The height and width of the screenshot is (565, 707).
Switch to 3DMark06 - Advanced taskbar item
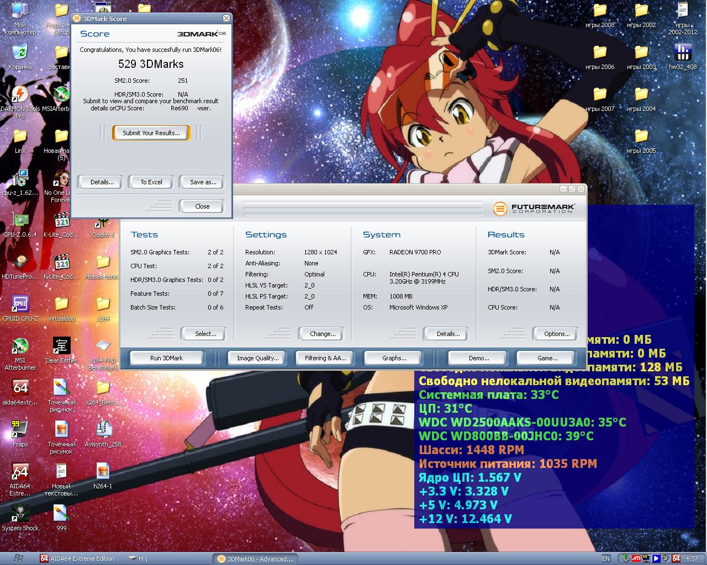click(x=255, y=558)
